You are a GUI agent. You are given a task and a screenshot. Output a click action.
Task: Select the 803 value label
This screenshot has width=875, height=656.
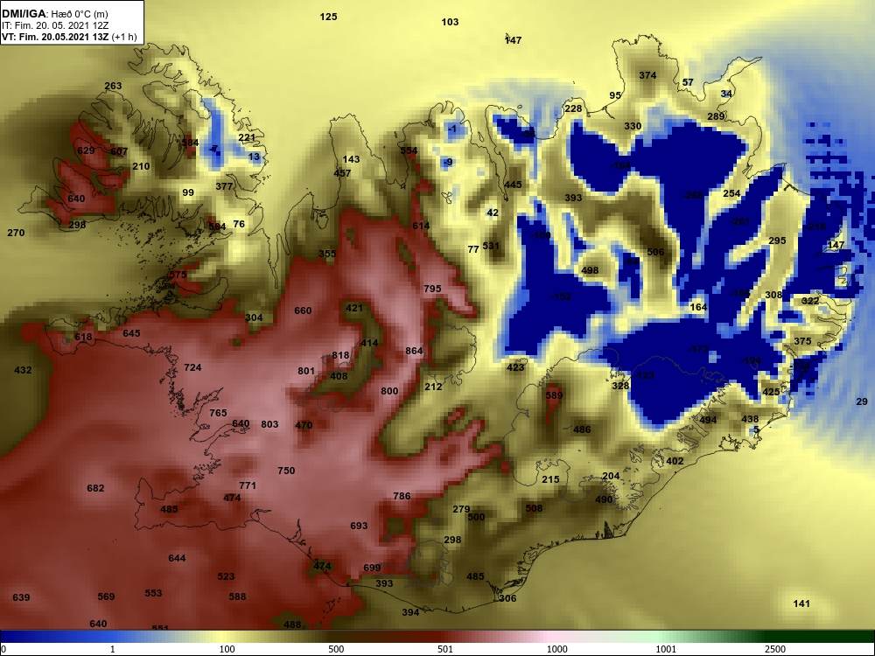click(x=269, y=424)
